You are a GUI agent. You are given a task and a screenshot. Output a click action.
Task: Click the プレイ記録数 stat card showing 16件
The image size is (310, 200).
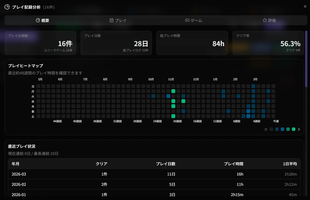point(40,43)
